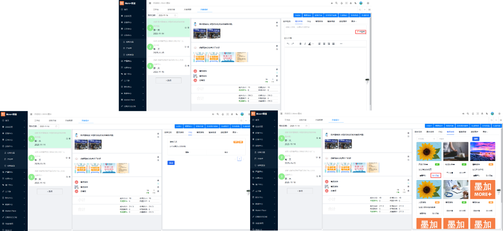Click the Redo arrow in the text editor
This screenshot has height=231, width=503.
pyautogui.click(x=293, y=44)
